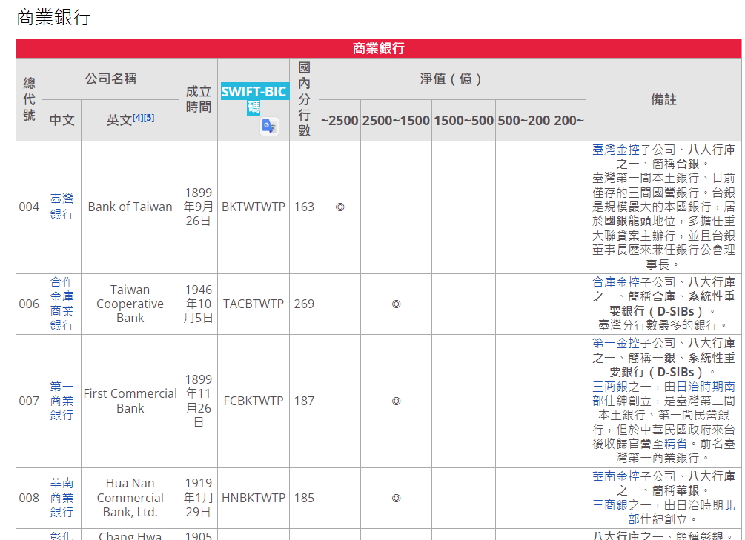Click the 總代號 column header
The width and height of the screenshot is (745, 540).
click(x=29, y=99)
